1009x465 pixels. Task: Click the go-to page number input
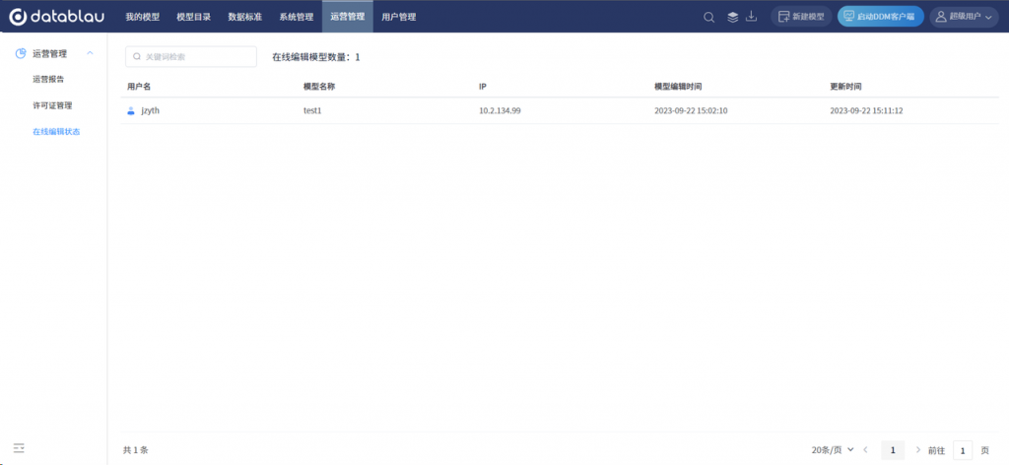[963, 450]
